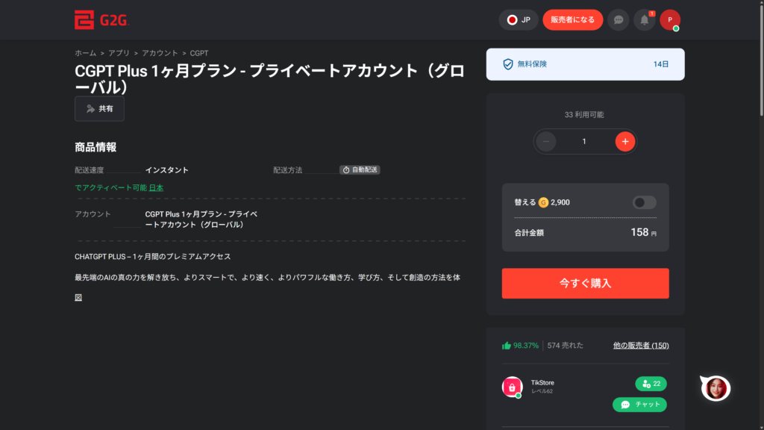Image resolution: width=764 pixels, height=430 pixels.
Task: Go to the アカウント breadcrumb
Action: point(160,53)
